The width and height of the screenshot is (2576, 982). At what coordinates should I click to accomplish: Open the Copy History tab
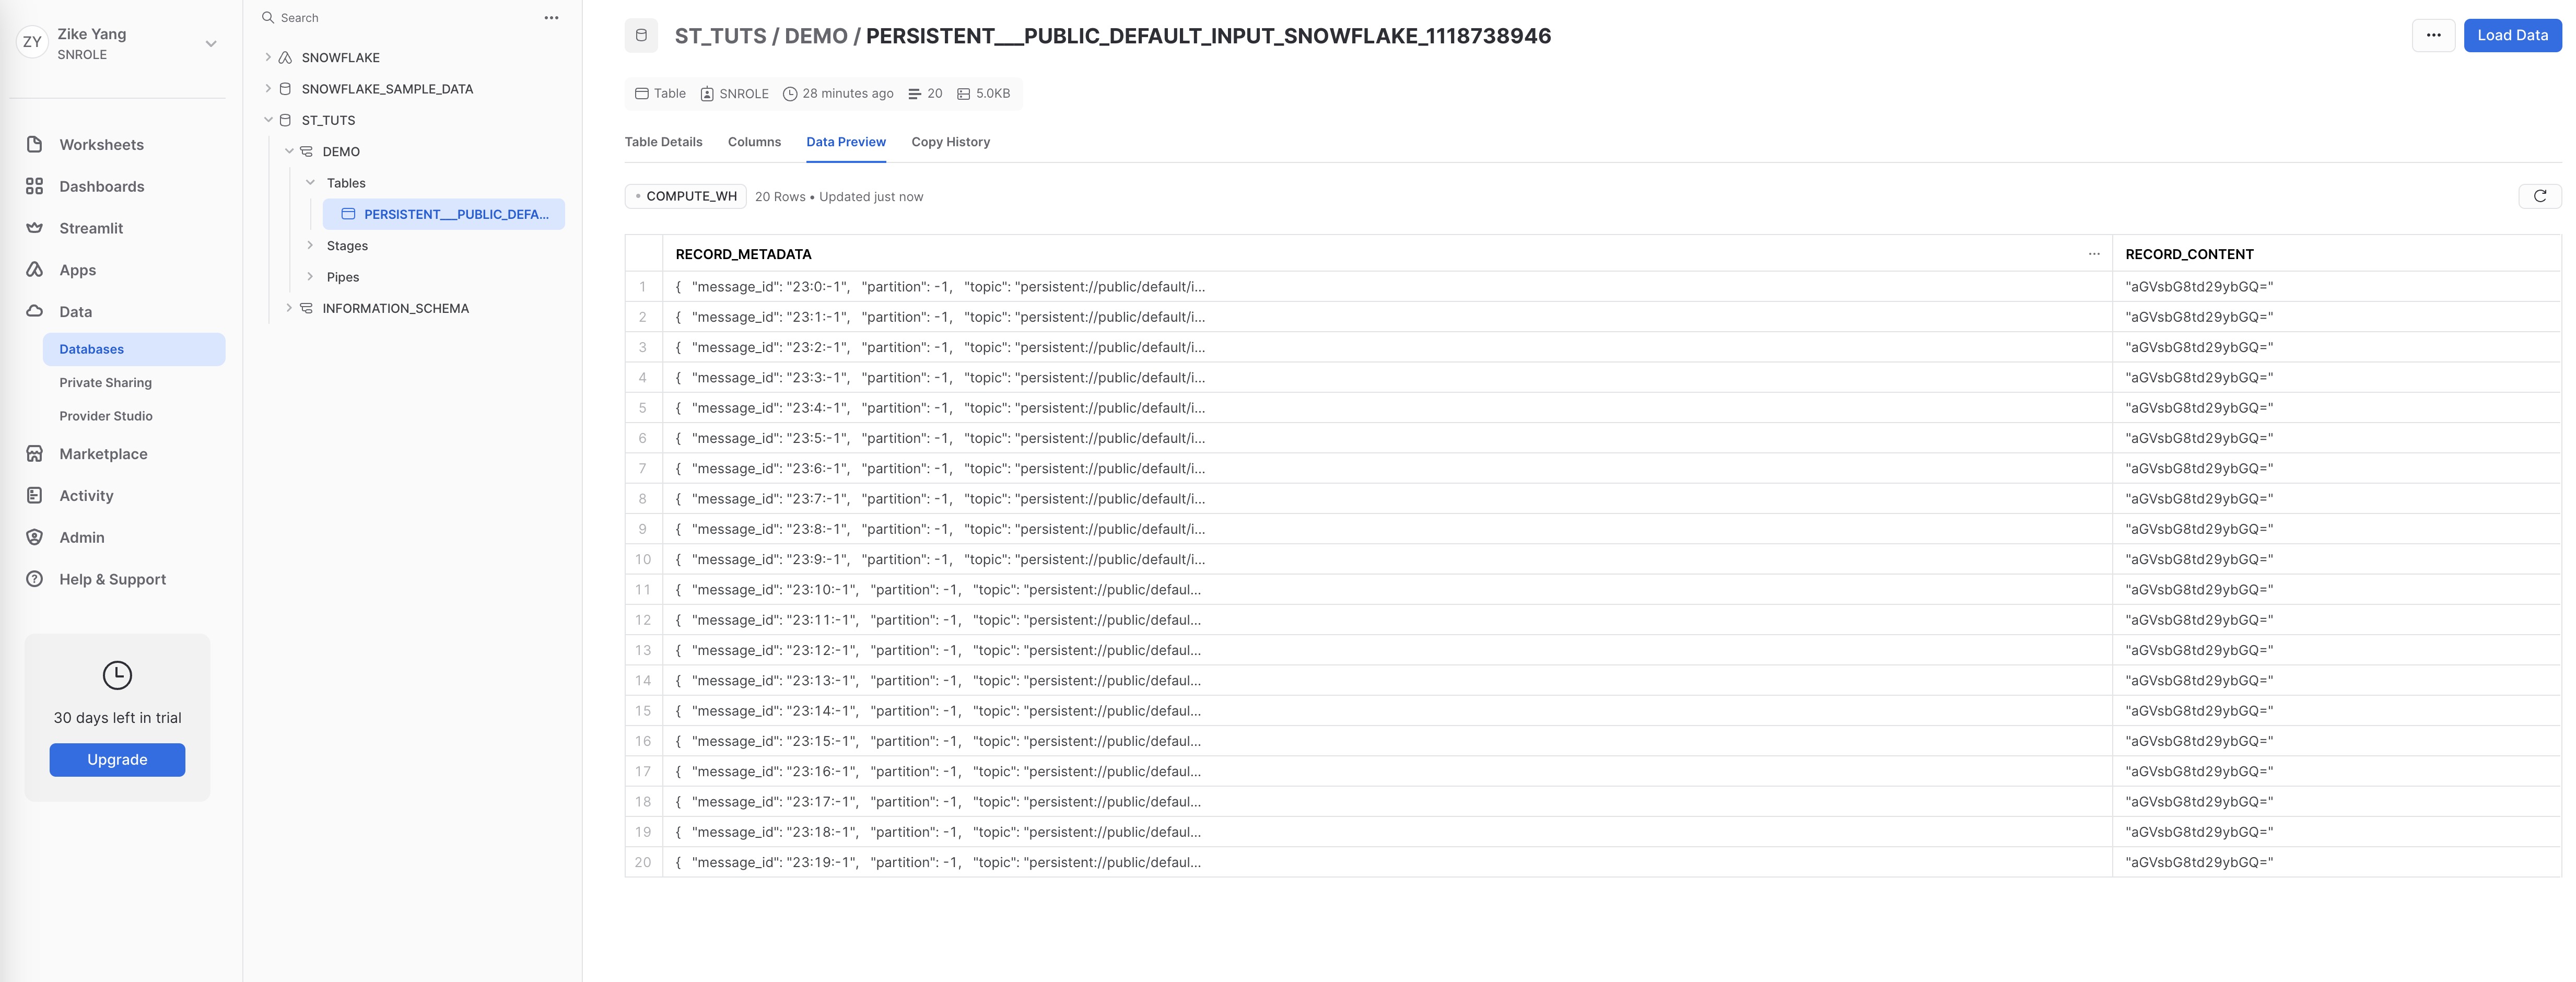(x=950, y=142)
